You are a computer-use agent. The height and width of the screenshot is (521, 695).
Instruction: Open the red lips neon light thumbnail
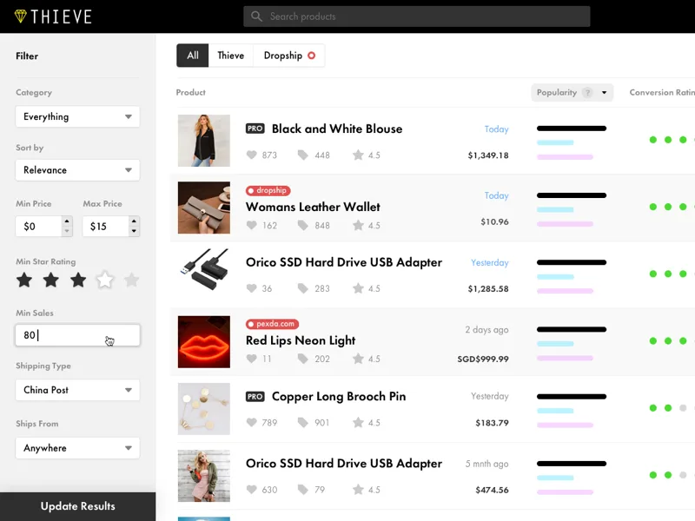pyautogui.click(x=204, y=342)
